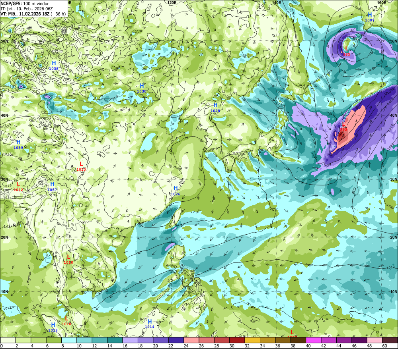
Task: Click the 160E longitude label
Action: click(x=382, y=2)
